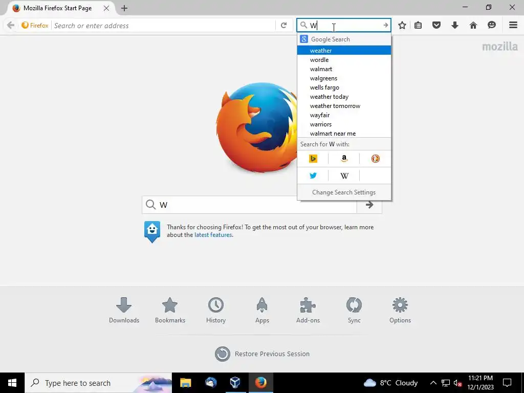
Task: Open the network icon in system tray
Action: pos(446,383)
